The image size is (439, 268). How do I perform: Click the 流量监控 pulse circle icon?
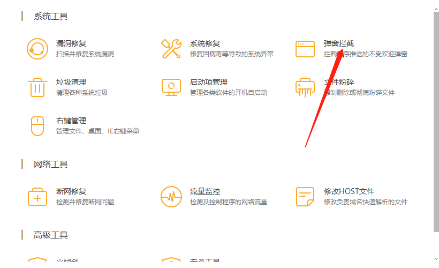(171, 197)
